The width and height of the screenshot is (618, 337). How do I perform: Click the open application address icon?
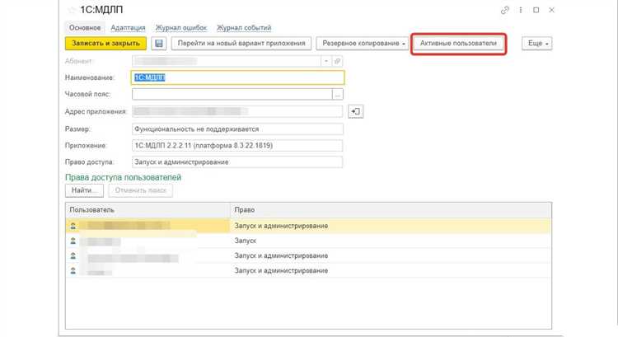355,111
